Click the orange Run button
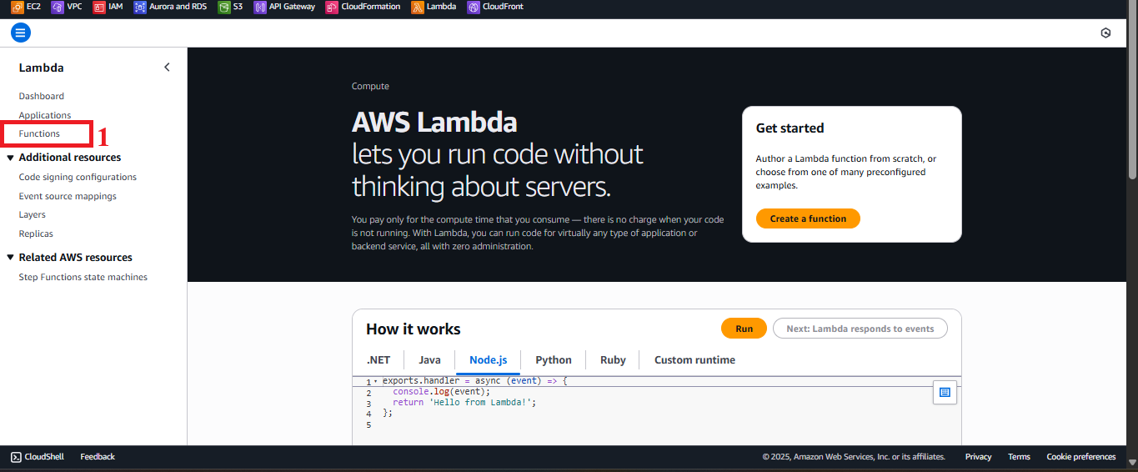 click(x=744, y=329)
